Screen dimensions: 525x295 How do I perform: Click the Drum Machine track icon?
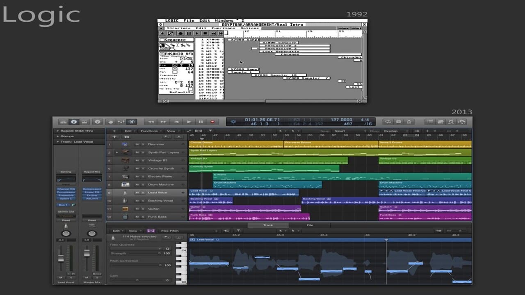(x=125, y=185)
